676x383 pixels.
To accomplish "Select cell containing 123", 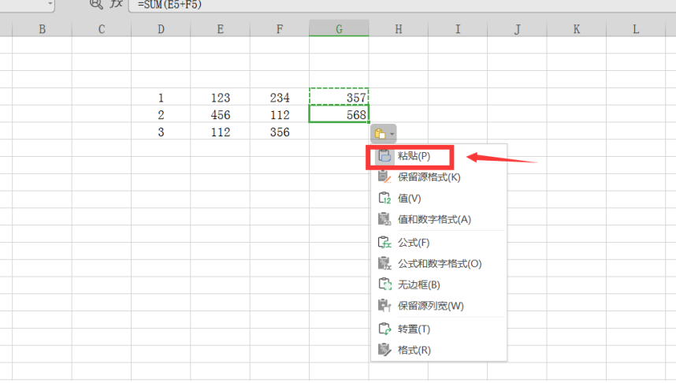I will click(x=221, y=97).
